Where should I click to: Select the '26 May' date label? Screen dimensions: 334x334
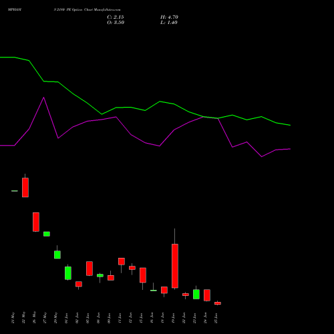coord(35,318)
